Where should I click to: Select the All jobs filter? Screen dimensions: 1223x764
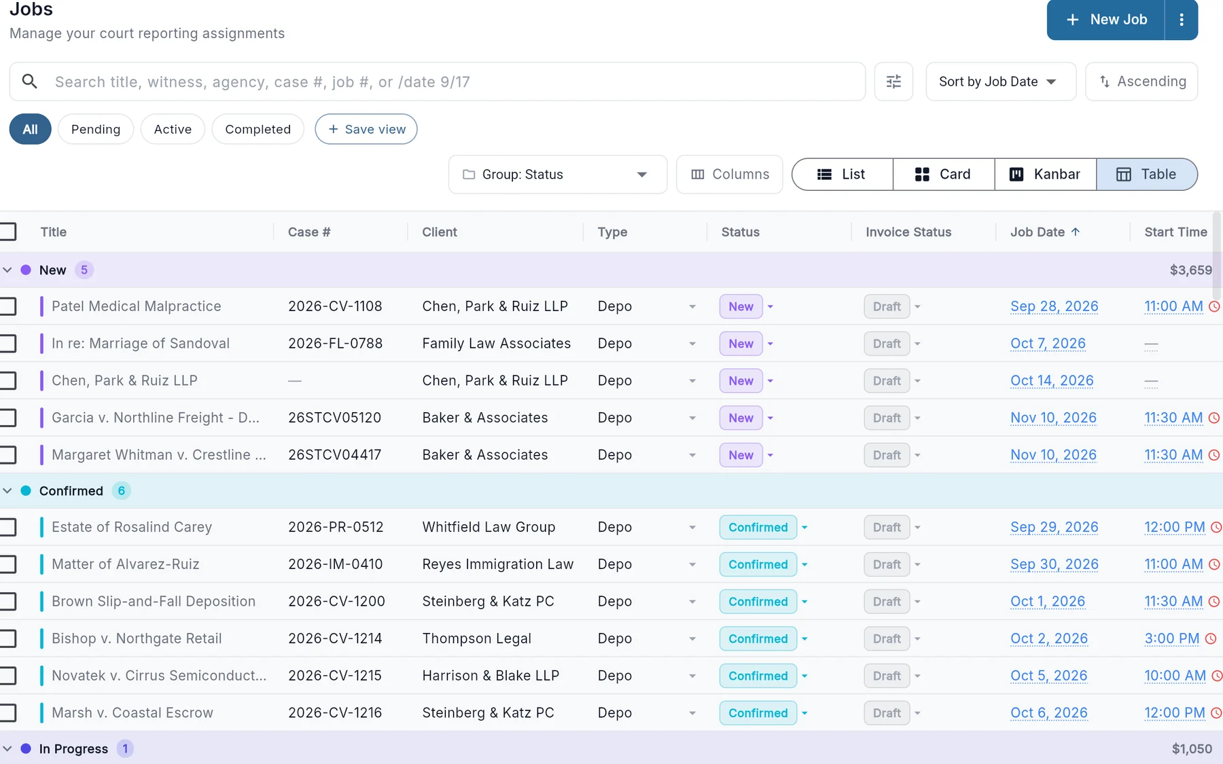point(31,129)
